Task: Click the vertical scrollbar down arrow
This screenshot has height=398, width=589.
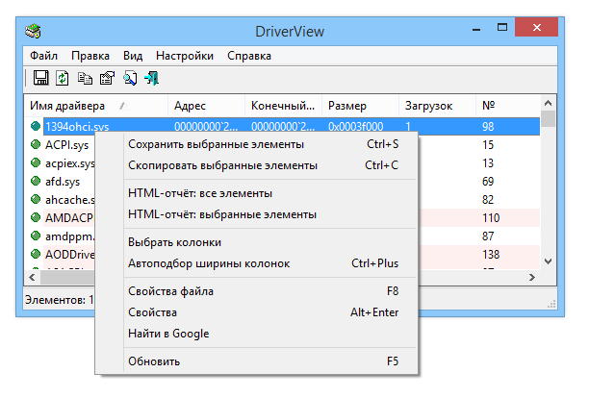Action: pyautogui.click(x=548, y=261)
